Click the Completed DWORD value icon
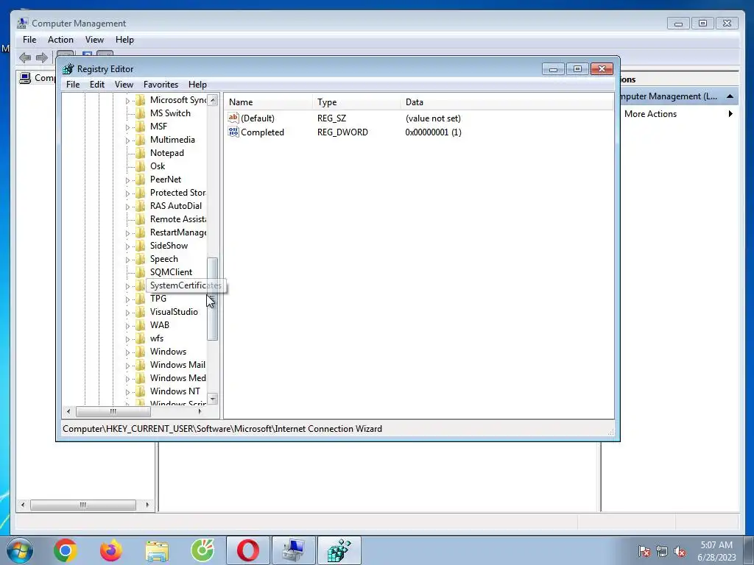754x565 pixels. click(233, 132)
